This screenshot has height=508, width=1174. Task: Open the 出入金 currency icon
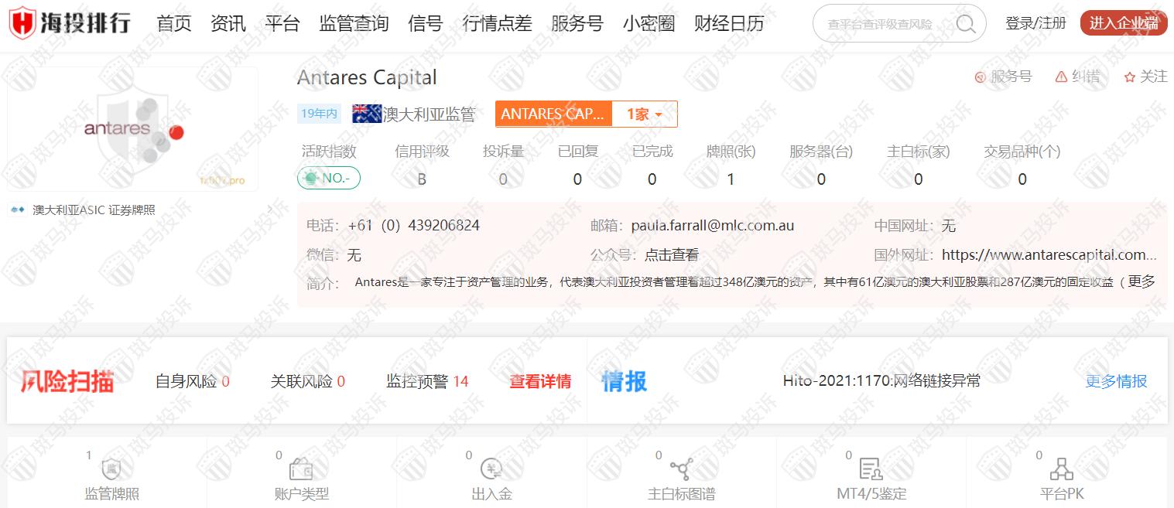pos(491,469)
